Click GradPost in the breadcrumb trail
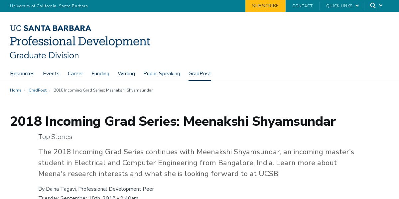Viewport: 399px width, 199px height. [x=38, y=90]
